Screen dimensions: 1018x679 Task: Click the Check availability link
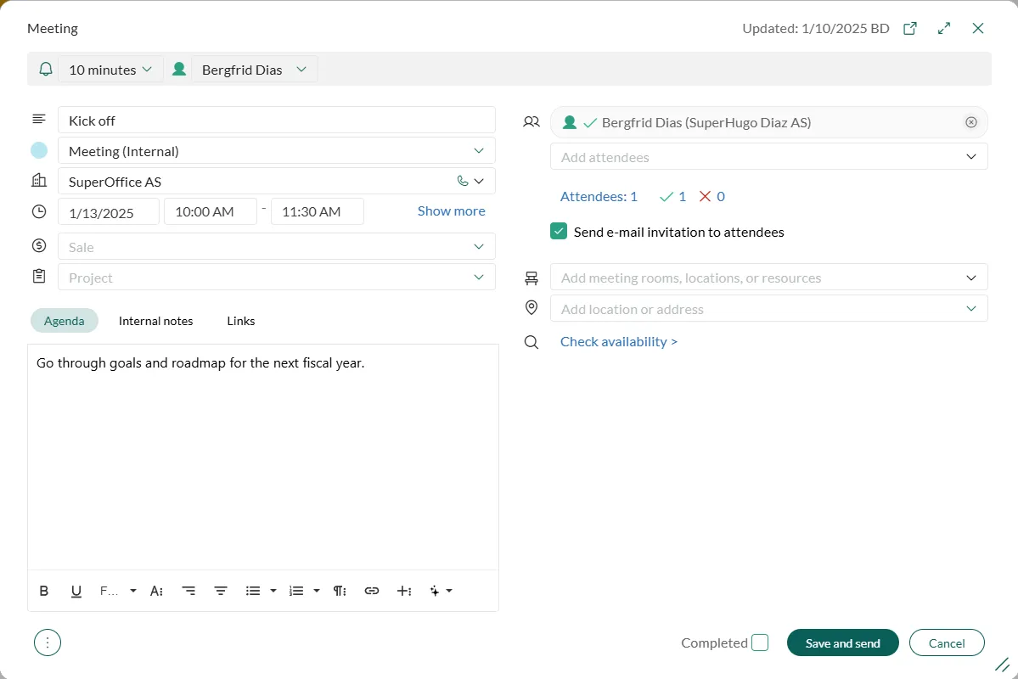618,341
